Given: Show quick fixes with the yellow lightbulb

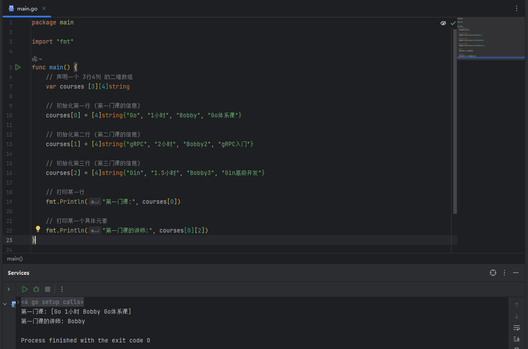Looking at the screenshot, I should click(38, 229).
